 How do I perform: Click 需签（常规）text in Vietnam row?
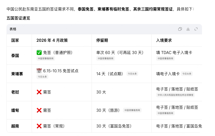pos(54,126)
